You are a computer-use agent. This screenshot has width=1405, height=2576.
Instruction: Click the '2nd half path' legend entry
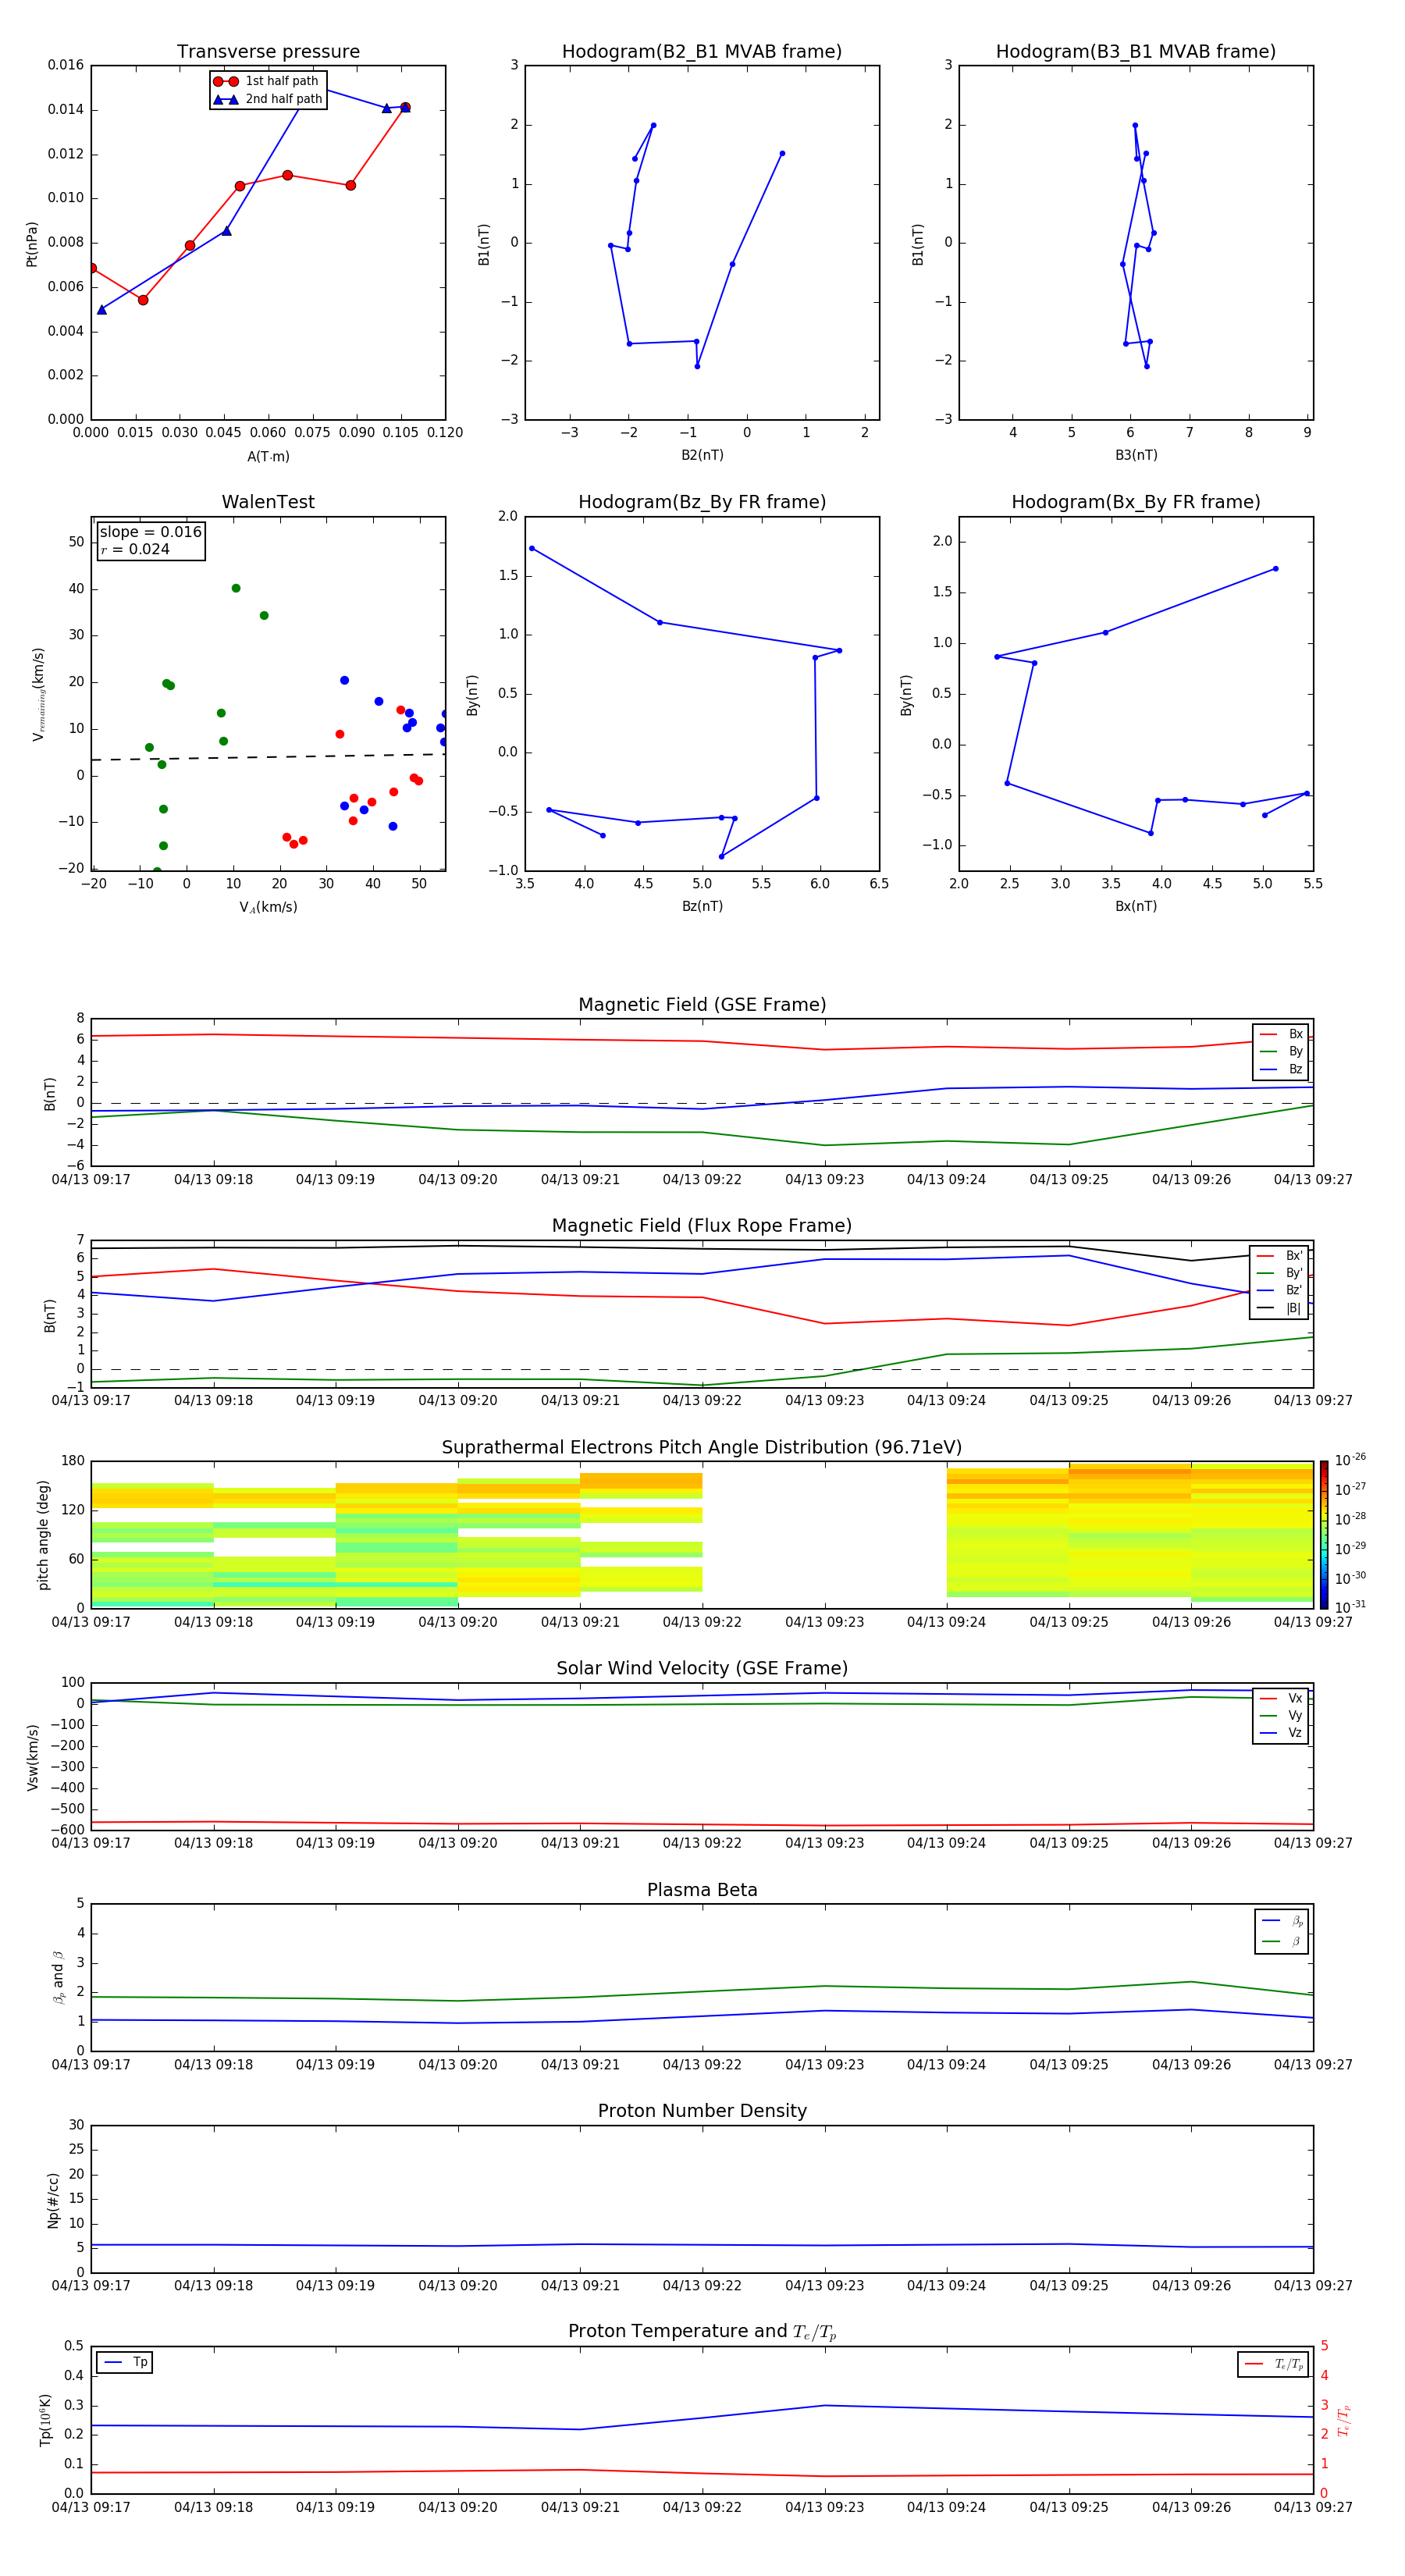pos(268,99)
